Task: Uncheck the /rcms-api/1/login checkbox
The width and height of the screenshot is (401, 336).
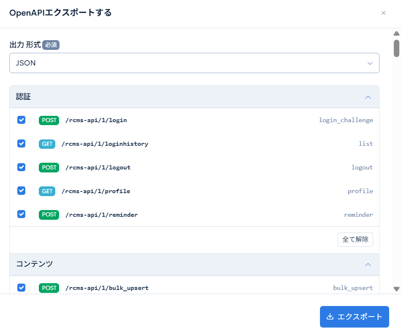Action: pyautogui.click(x=21, y=120)
